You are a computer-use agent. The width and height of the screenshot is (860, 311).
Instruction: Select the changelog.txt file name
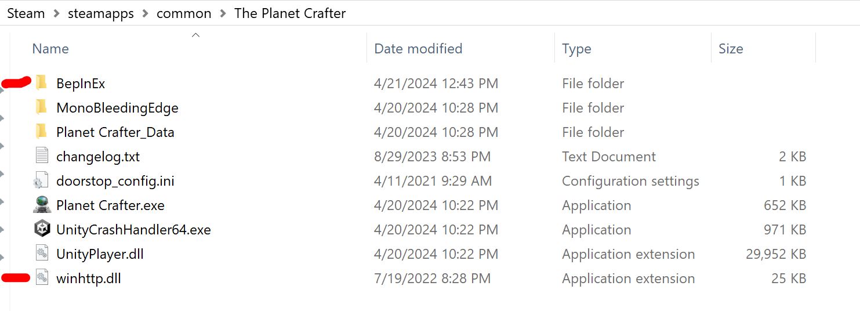pyautogui.click(x=98, y=157)
